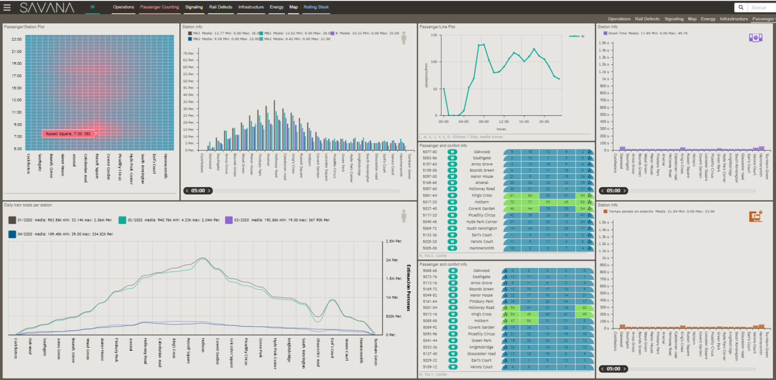The width and height of the screenshot is (776, 380).
Task: Click the person icon in Daily train totals
Action: pos(404,216)
